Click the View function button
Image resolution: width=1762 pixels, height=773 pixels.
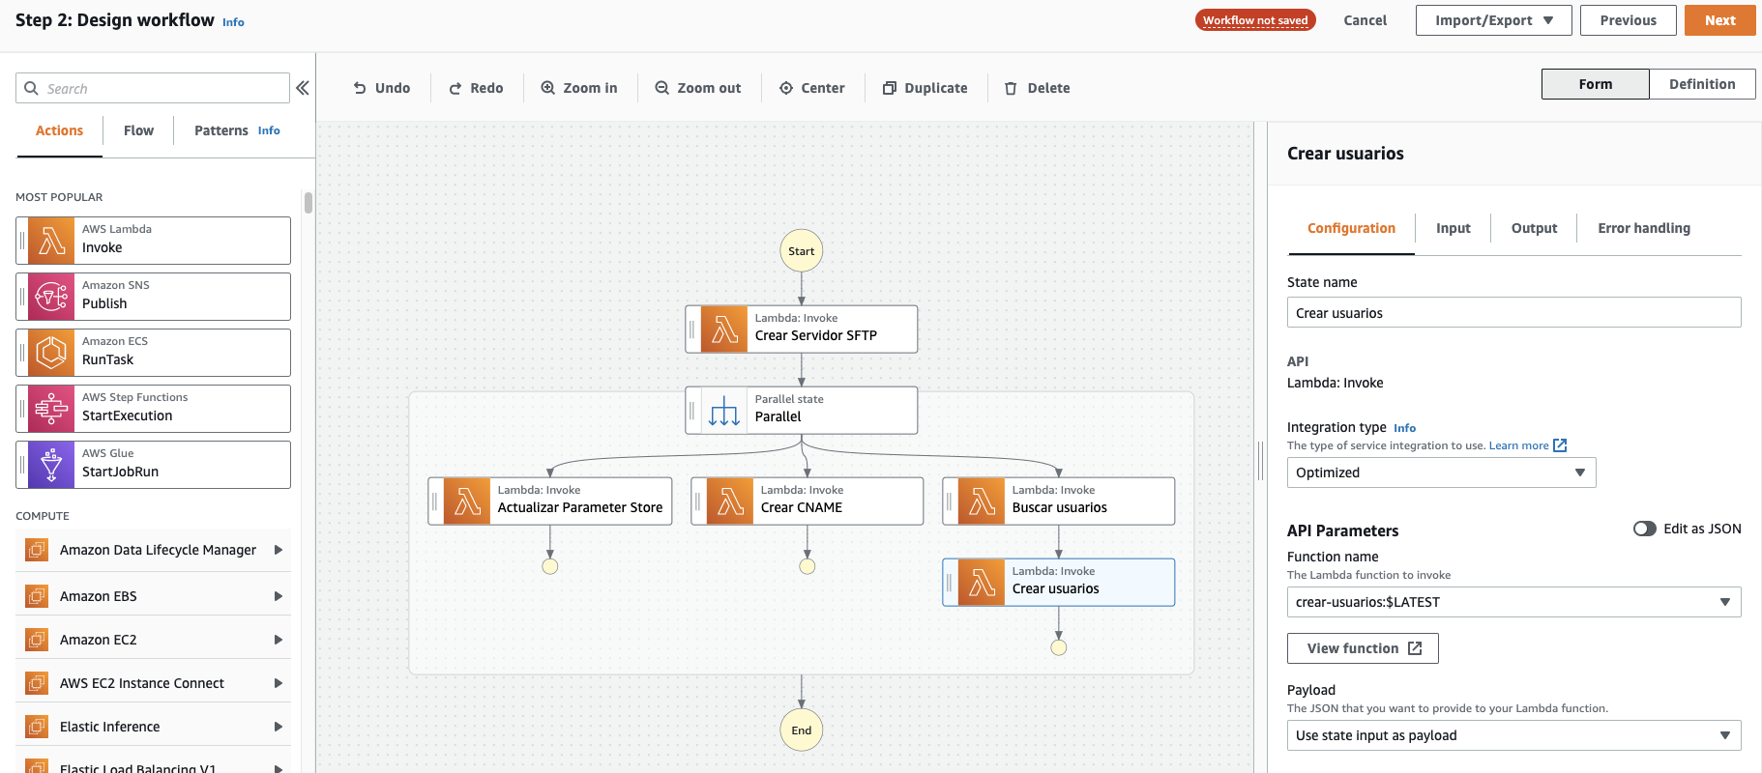coord(1363,648)
